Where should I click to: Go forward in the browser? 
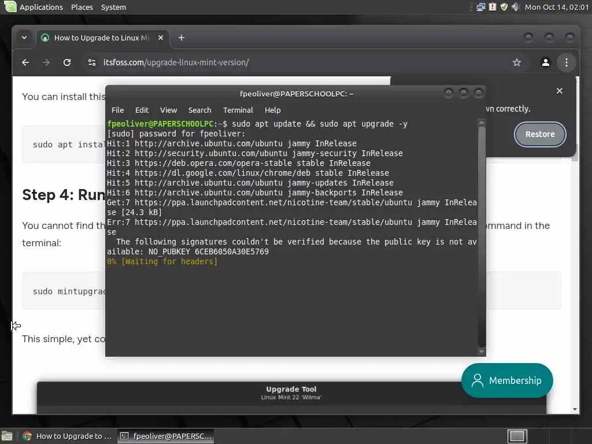click(x=46, y=62)
